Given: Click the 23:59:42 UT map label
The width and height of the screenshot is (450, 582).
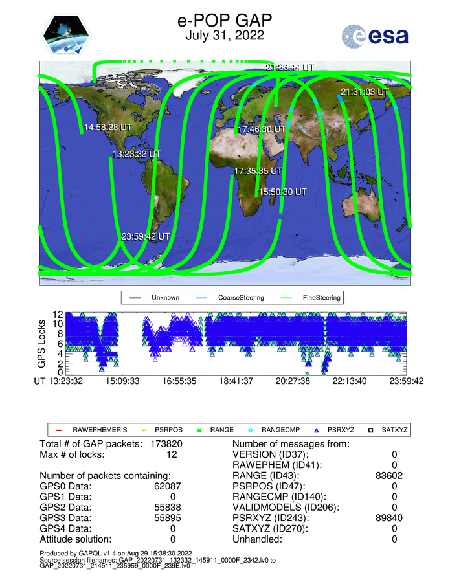Looking at the screenshot, I should [146, 236].
